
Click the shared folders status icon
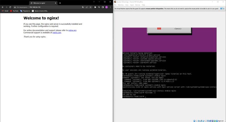tap(206, 121)
